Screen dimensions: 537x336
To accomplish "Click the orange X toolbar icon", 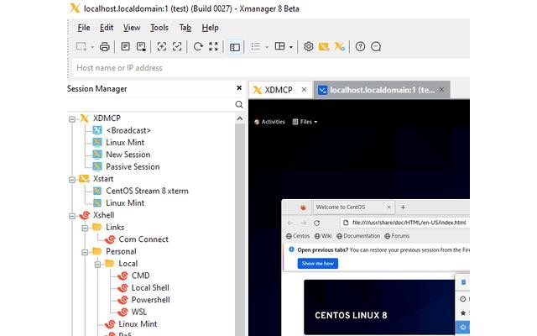I will click(x=339, y=46).
